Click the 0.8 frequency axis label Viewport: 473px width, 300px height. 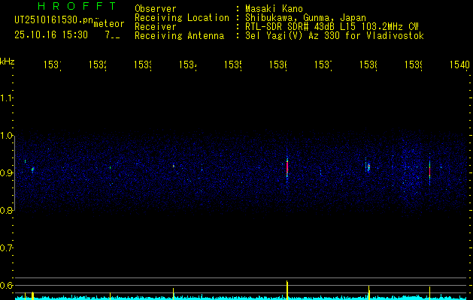(7, 211)
